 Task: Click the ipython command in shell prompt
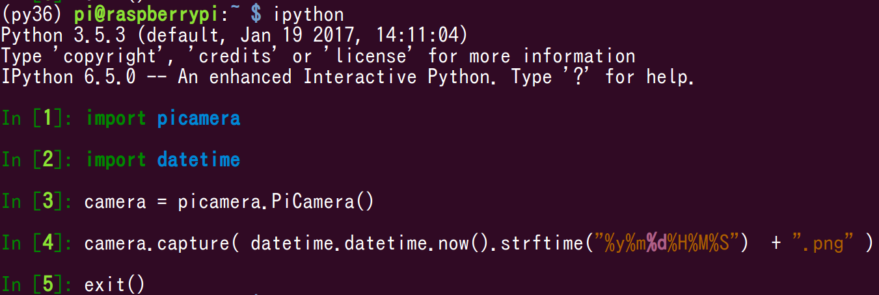[x=308, y=14]
